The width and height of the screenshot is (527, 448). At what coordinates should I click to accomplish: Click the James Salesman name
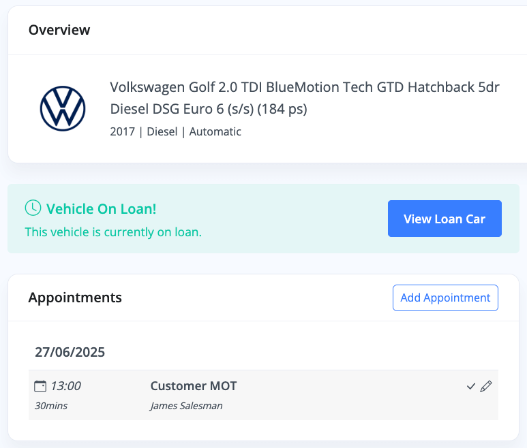pos(186,406)
